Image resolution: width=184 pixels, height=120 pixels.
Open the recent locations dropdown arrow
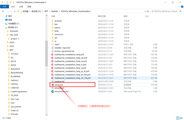[x=12, y=11]
